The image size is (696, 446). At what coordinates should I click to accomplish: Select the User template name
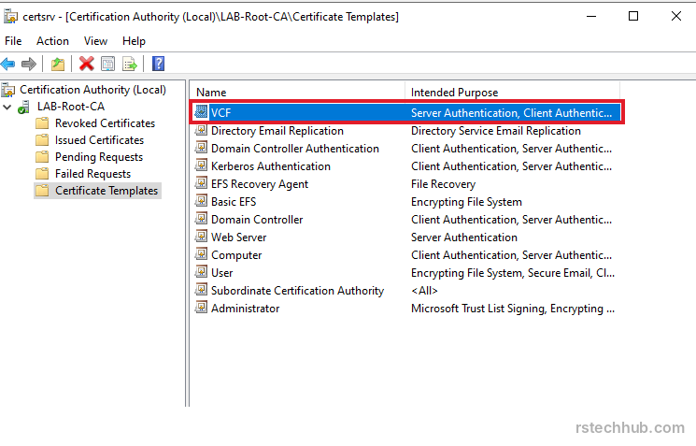(x=222, y=273)
